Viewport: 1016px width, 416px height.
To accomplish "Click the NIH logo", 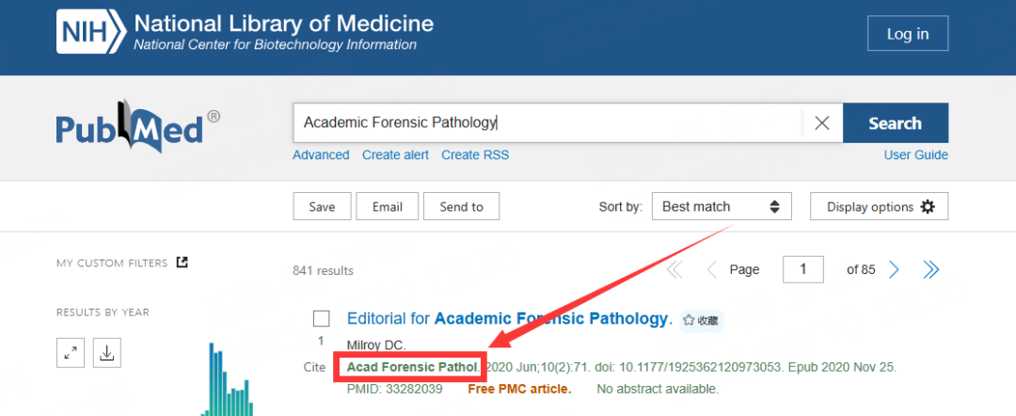I will point(91,32).
